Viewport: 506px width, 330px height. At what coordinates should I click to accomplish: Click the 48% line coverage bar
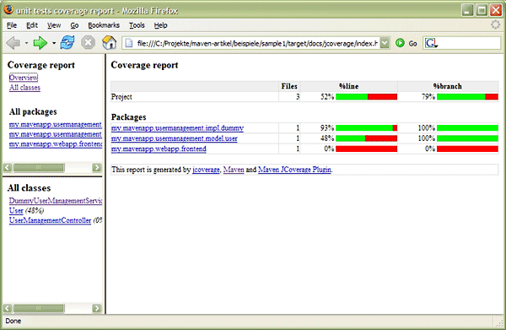366,138
